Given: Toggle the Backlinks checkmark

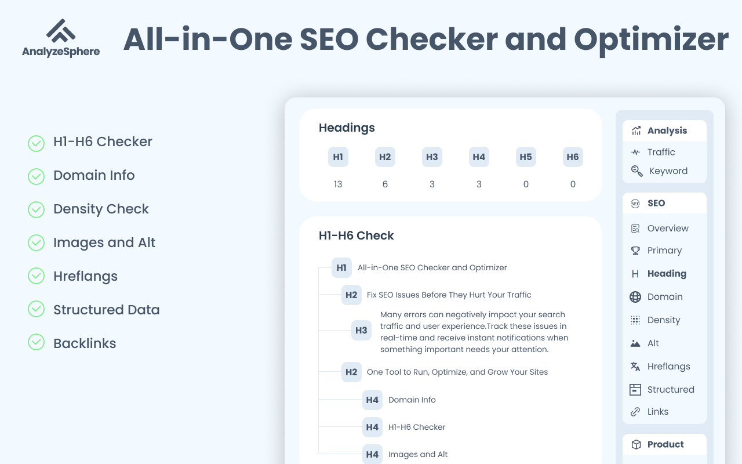Looking at the screenshot, I should [36, 342].
